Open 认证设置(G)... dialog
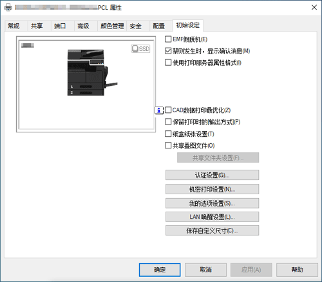 pos(212,175)
